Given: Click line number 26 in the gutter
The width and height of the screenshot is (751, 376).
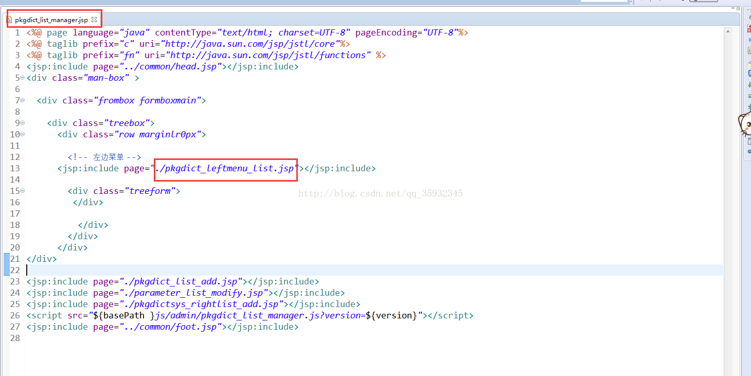Looking at the screenshot, I should coord(15,315).
